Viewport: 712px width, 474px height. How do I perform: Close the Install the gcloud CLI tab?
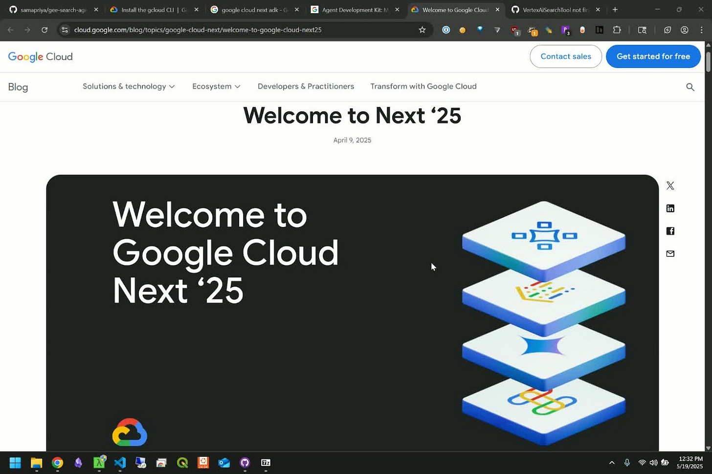pyautogui.click(x=196, y=10)
